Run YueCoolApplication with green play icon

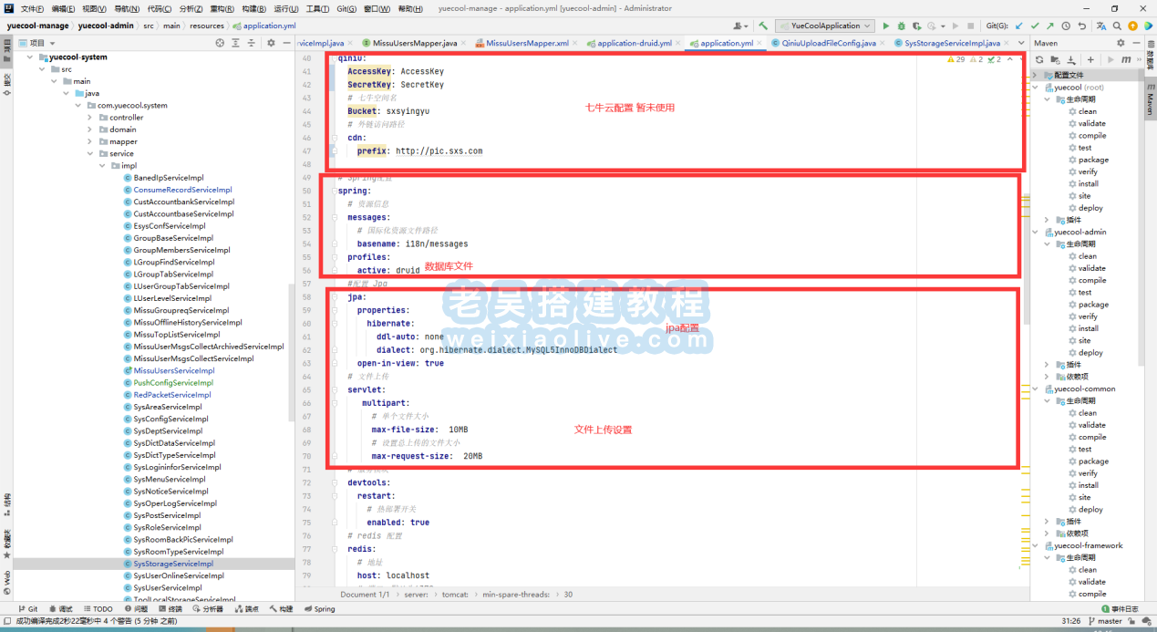(x=885, y=26)
